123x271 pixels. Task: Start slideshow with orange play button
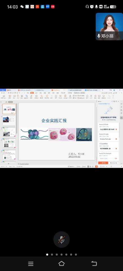[96, 167]
